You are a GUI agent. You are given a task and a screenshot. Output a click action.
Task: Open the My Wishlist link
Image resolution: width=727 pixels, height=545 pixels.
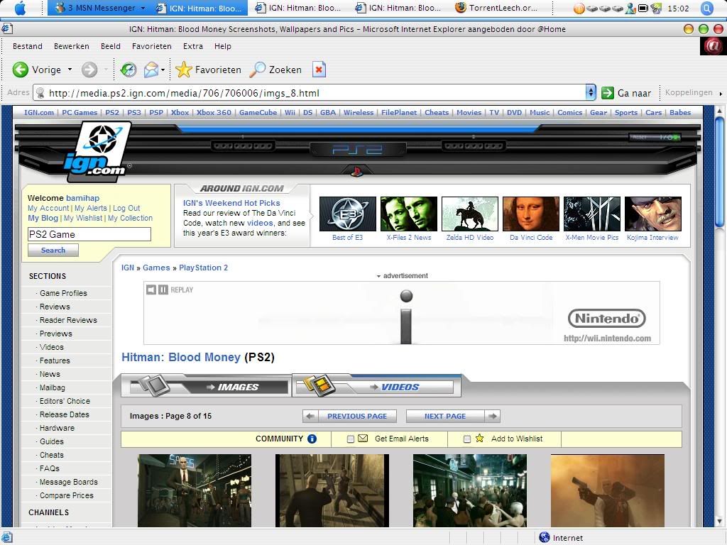coord(83,218)
